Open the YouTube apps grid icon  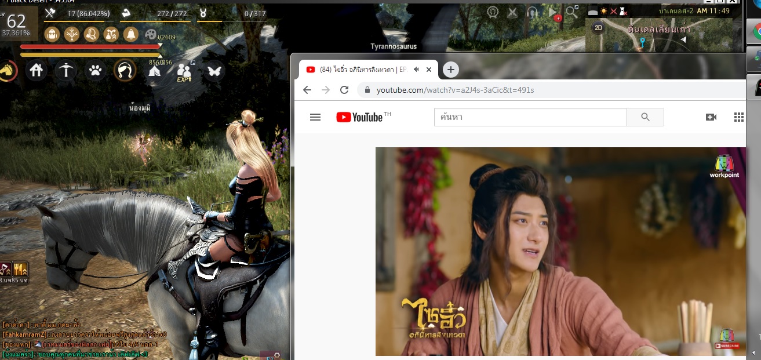click(x=739, y=117)
